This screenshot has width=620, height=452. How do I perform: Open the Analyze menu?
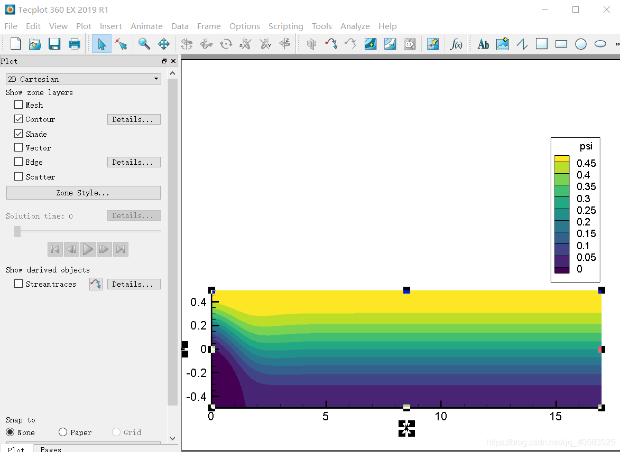pos(355,26)
